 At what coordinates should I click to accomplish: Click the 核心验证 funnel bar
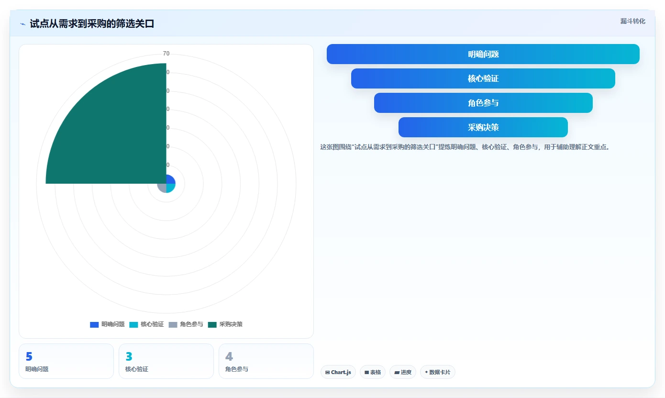(483, 78)
